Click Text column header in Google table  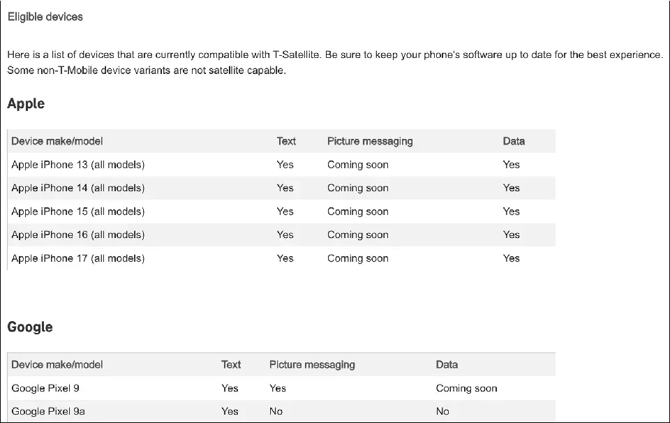[x=231, y=364]
